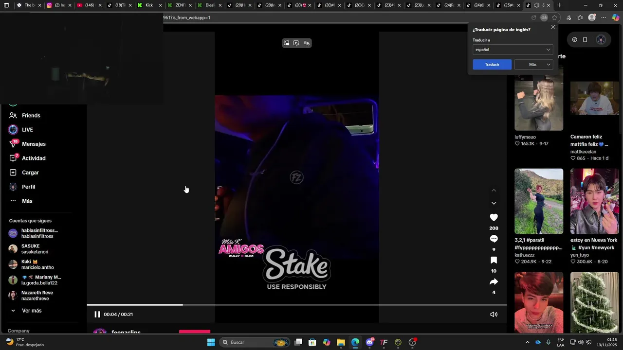Open 'estoy en Nueva York' video thumbnail

(595, 201)
